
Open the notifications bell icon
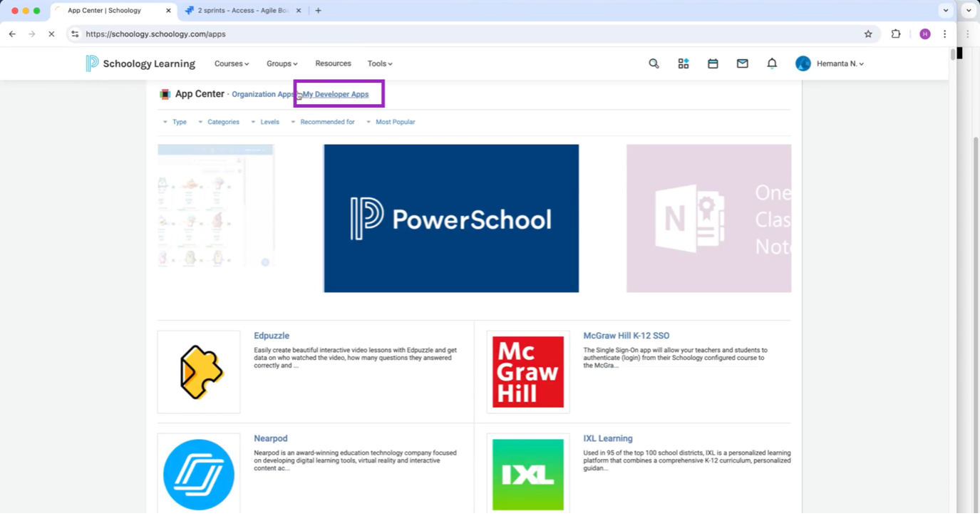tap(772, 63)
